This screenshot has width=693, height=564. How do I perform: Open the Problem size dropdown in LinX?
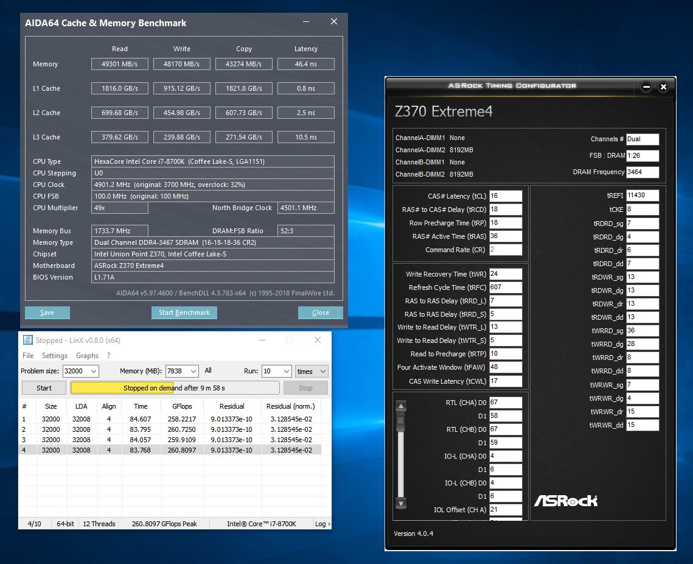[94, 371]
